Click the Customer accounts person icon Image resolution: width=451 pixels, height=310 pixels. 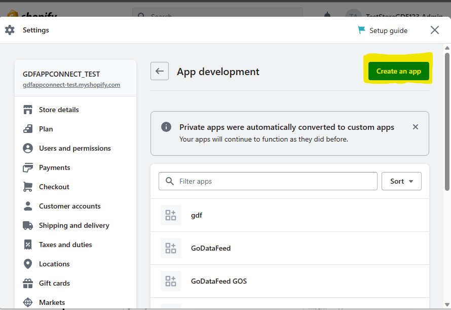(28, 206)
